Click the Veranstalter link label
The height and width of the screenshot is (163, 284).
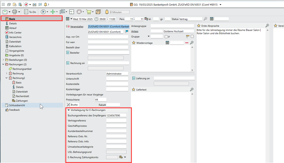coord(77,27)
